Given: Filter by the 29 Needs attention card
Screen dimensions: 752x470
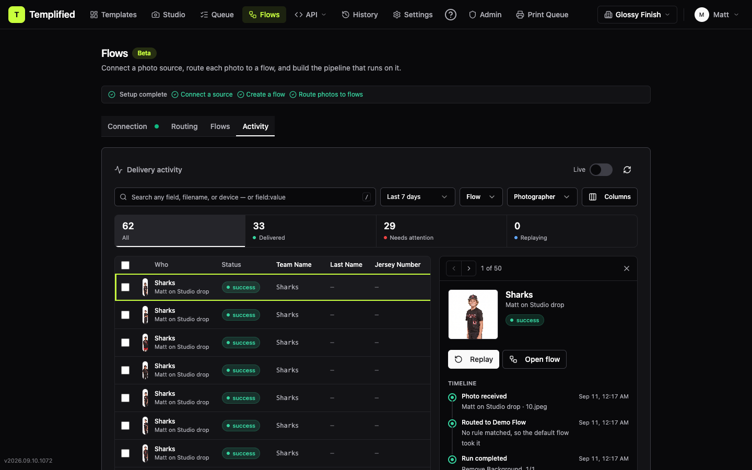Looking at the screenshot, I should (x=441, y=231).
